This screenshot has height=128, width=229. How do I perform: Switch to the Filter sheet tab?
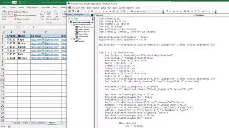[x=25, y=123]
